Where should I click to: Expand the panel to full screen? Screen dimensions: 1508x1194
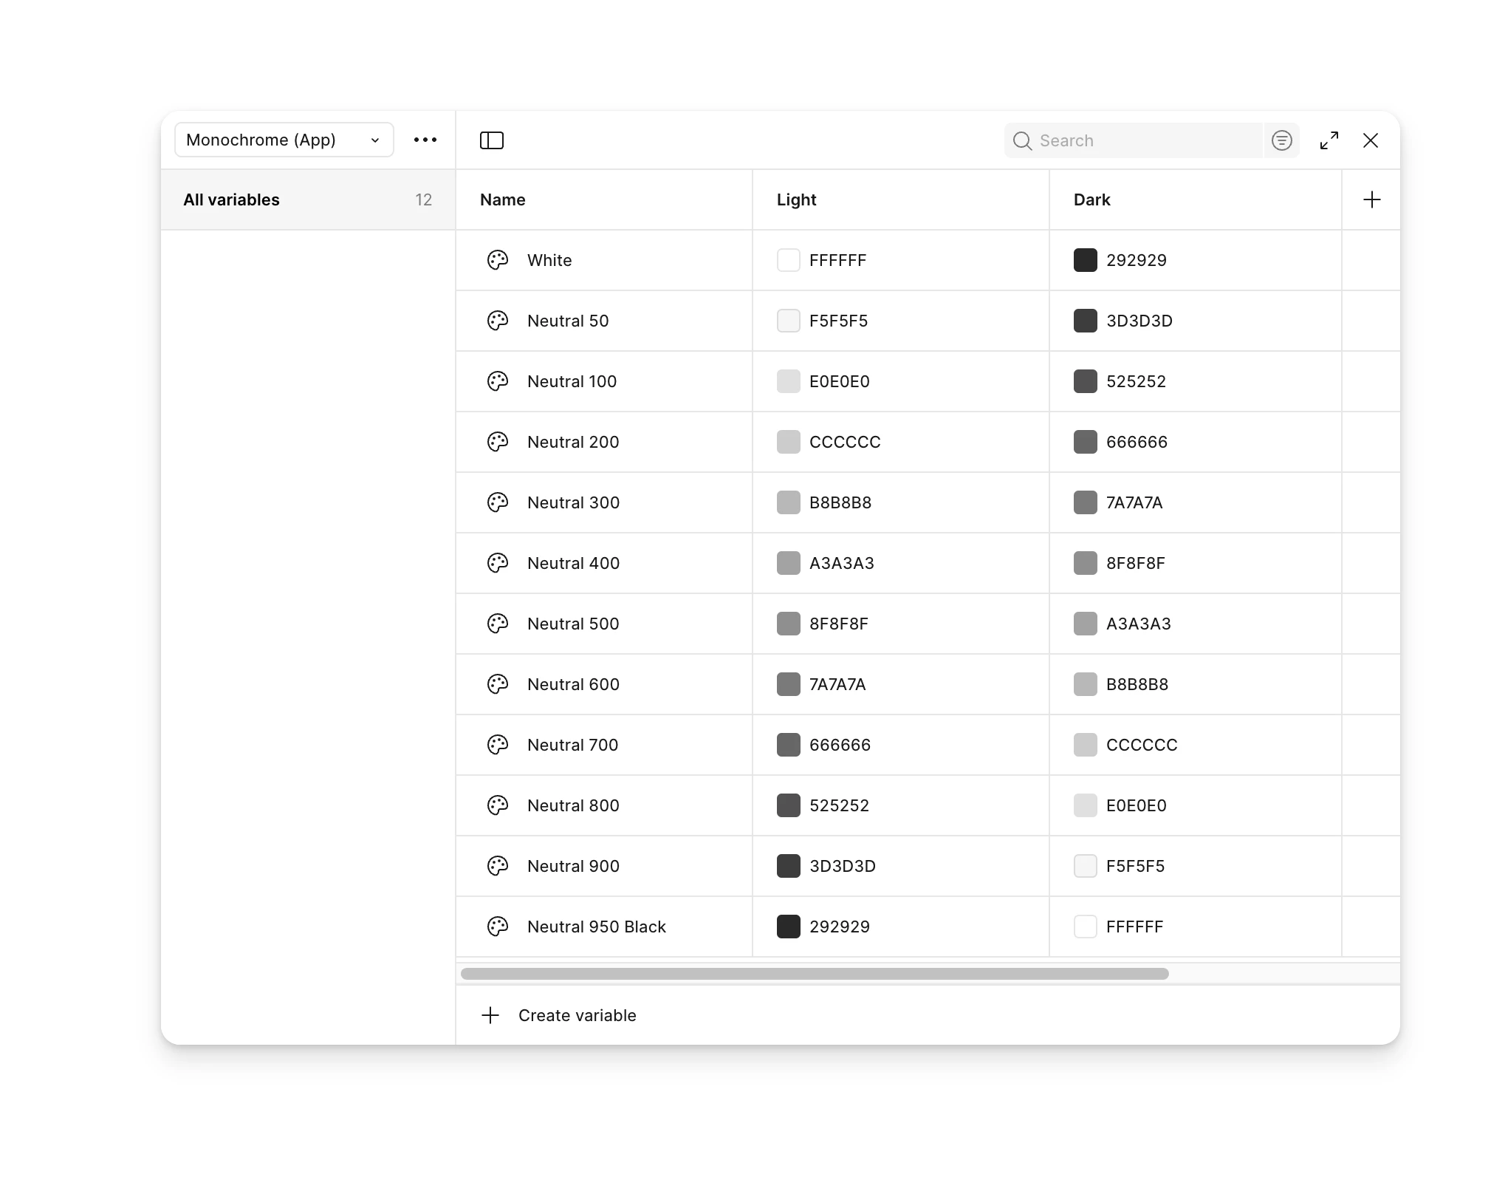(x=1329, y=140)
